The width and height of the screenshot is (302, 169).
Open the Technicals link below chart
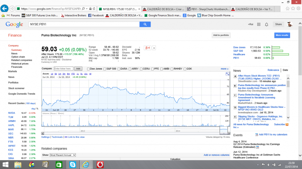(x=57, y=137)
